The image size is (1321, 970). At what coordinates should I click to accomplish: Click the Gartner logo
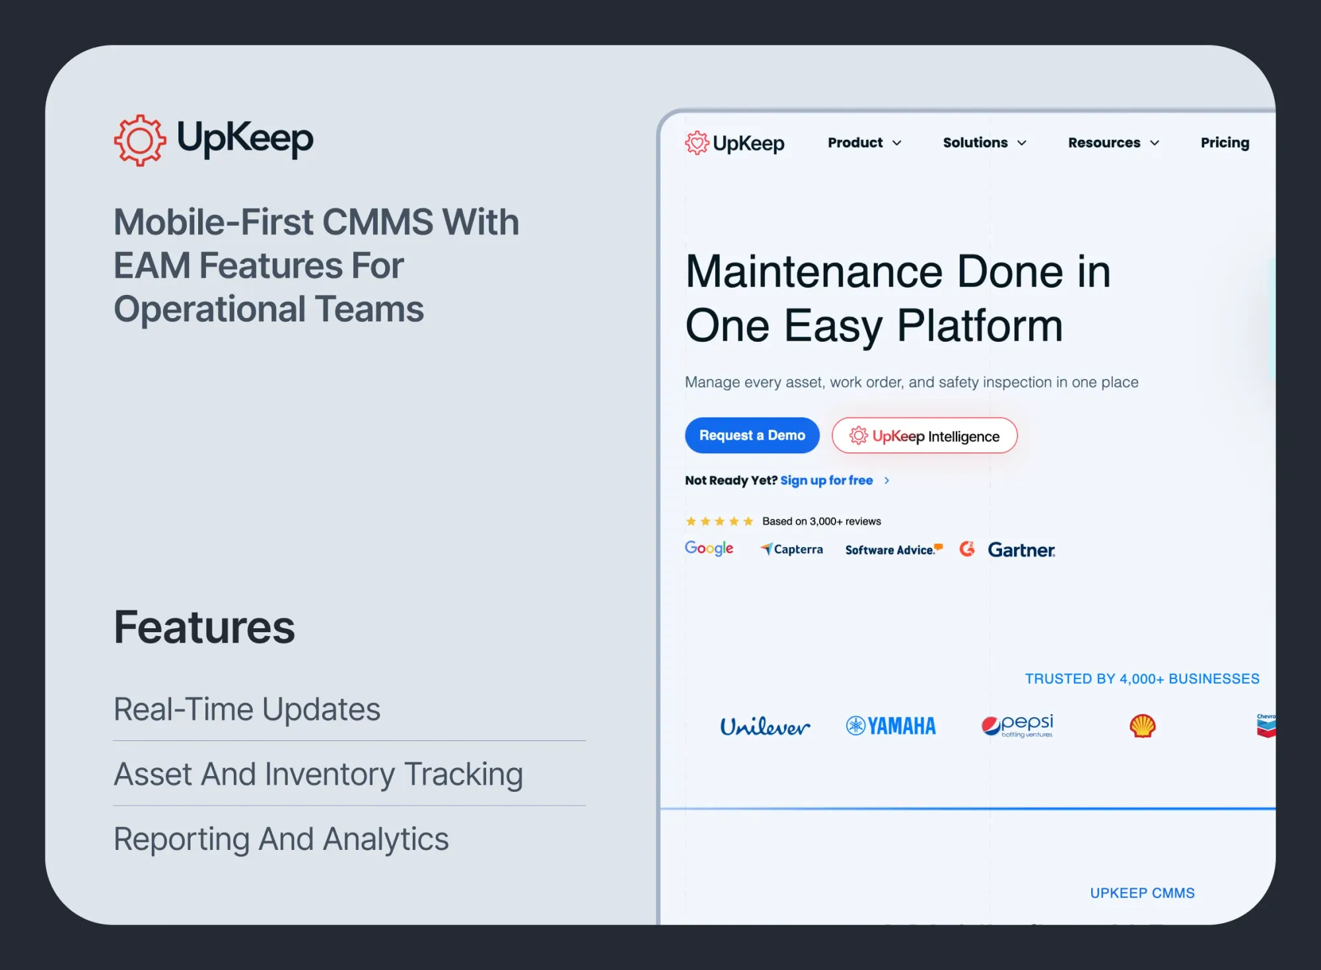click(1021, 550)
